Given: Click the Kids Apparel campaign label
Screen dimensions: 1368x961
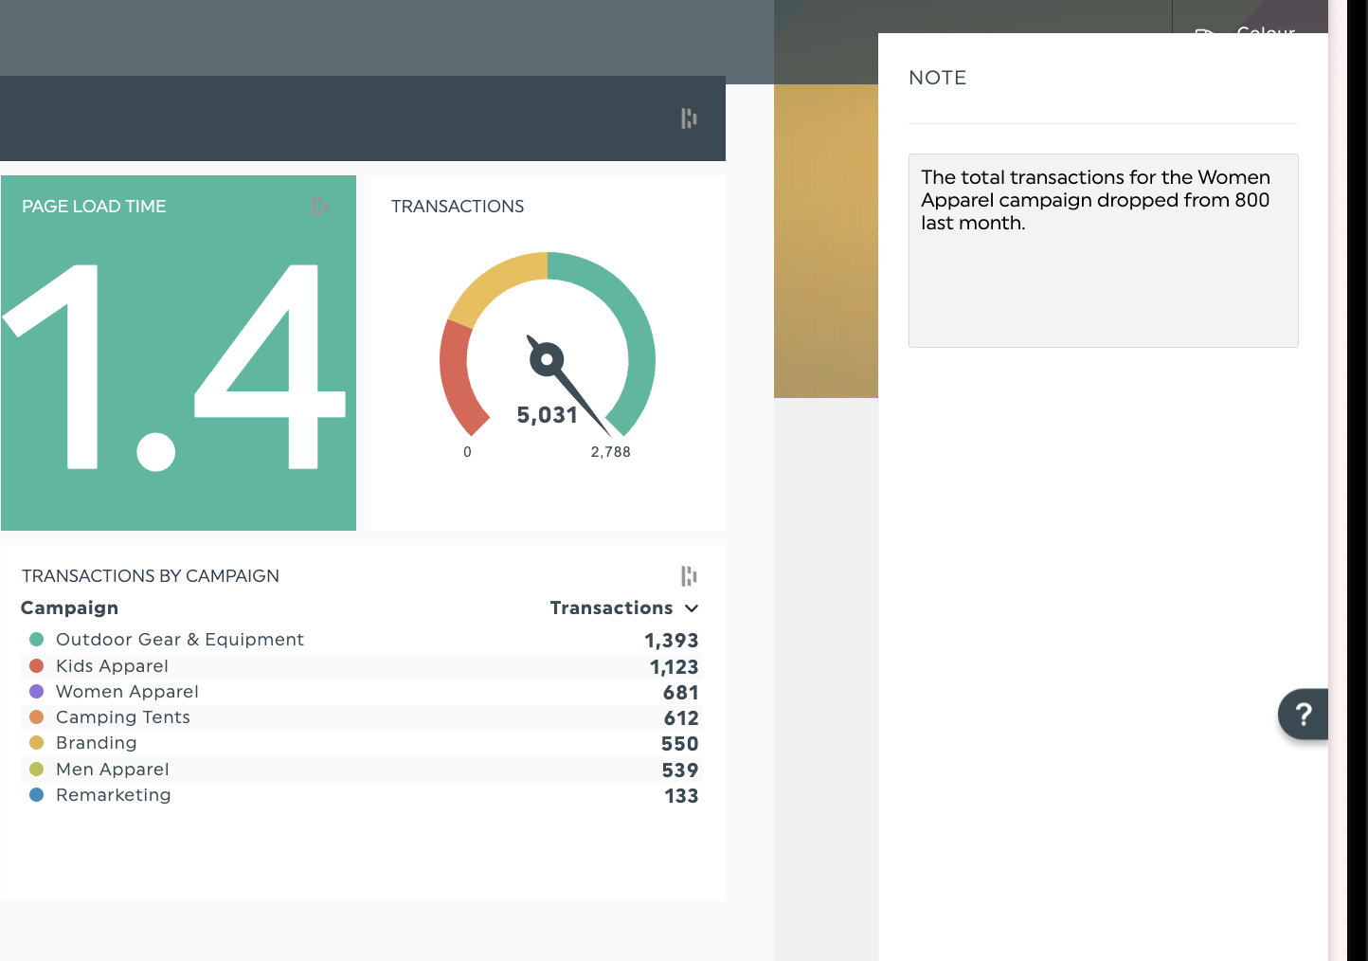Looking at the screenshot, I should (x=112, y=666).
